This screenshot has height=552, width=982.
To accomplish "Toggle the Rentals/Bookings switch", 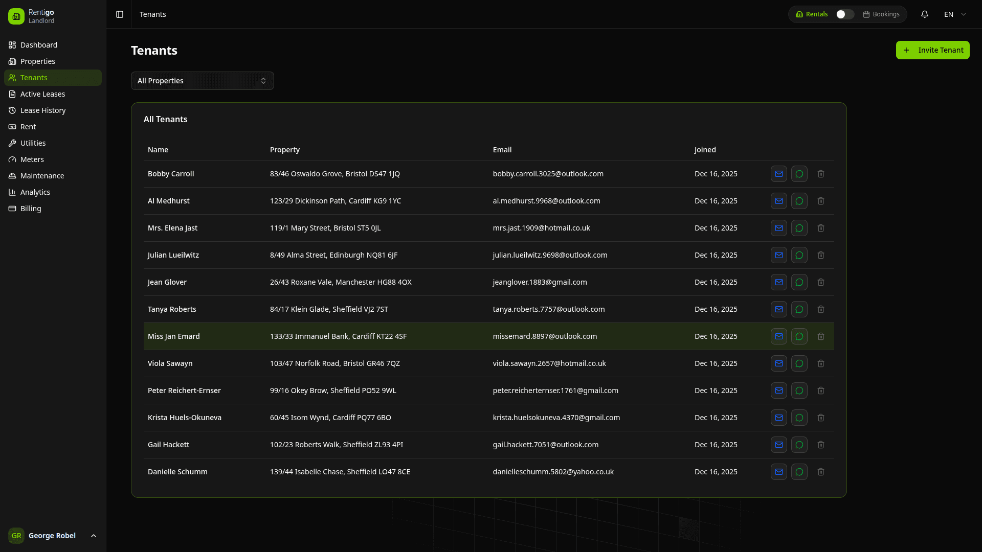I will click(843, 14).
